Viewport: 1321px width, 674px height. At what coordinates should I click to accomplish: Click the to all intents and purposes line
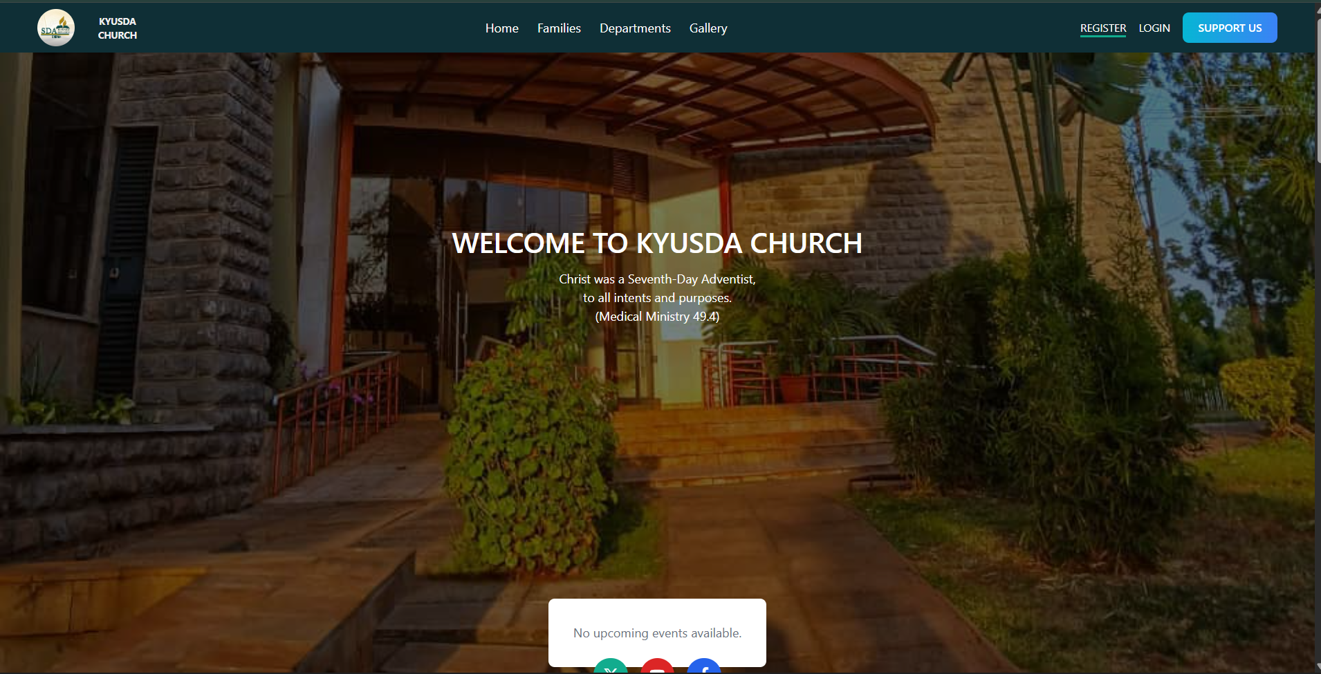coord(657,298)
